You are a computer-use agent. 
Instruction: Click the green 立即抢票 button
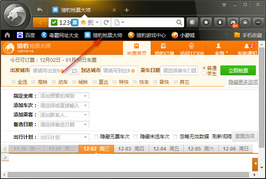238,70
